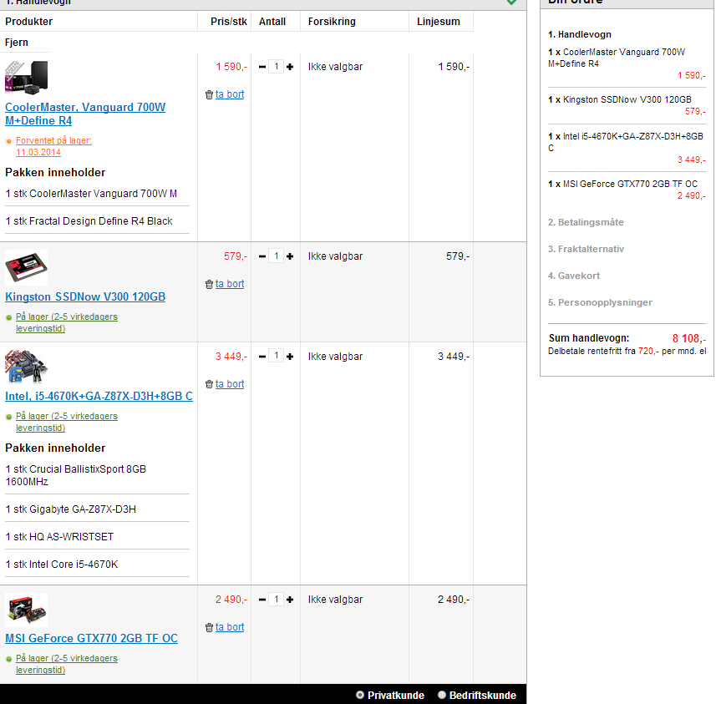This screenshot has height=704, width=721.
Task: Click green stock status dot for Kingston SSD
Action: tap(8, 317)
